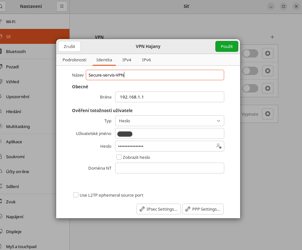This screenshot has height=250, width=302.
Task: Click the password storage icon in Heslo field
Action: click(219, 146)
